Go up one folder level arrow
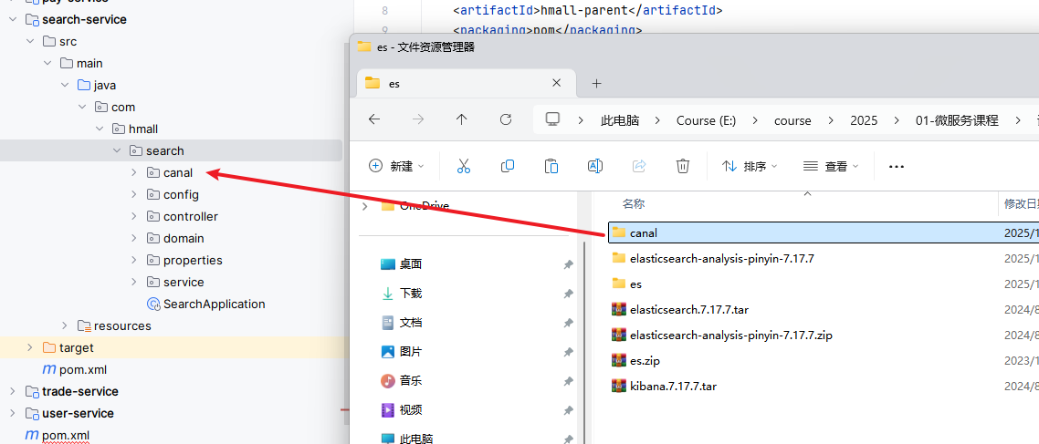Image resolution: width=1039 pixels, height=444 pixels. pyautogui.click(x=462, y=119)
